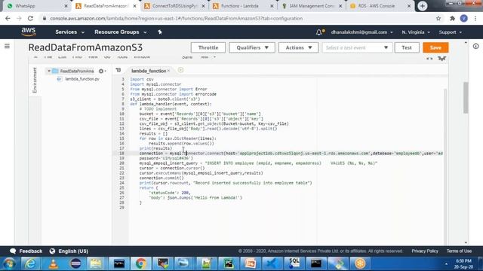Open PyCharm from taskbar
483x271 pixels.
(x=229, y=263)
